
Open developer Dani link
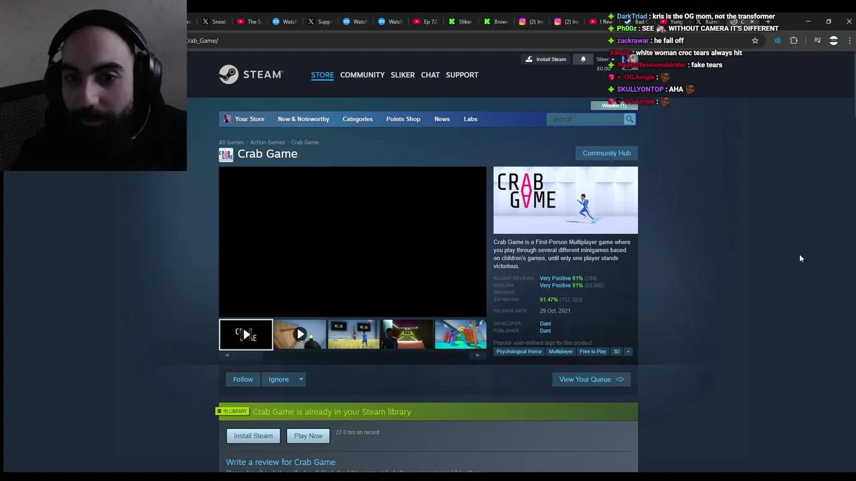546,324
